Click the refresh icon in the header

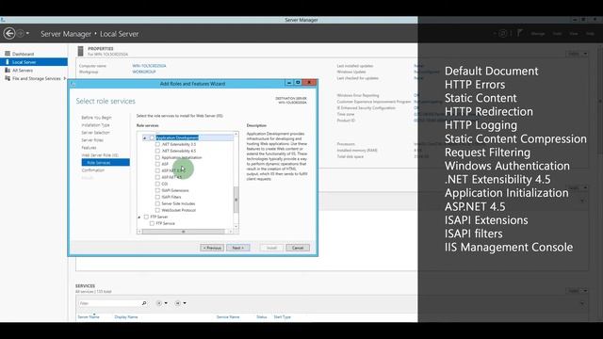(x=502, y=34)
